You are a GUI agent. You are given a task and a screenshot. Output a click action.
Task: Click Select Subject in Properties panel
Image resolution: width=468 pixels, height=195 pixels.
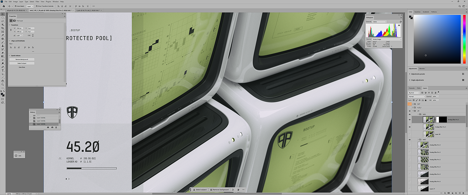tap(22, 63)
